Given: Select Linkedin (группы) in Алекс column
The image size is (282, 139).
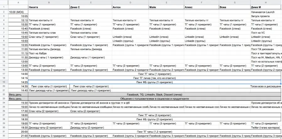Looking at the screenshot, I should (202, 41).
